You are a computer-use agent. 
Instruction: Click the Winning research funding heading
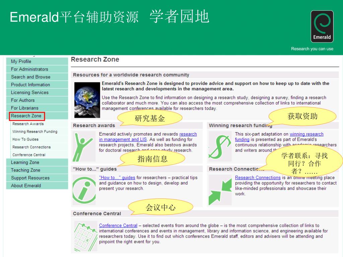[x=241, y=125]
